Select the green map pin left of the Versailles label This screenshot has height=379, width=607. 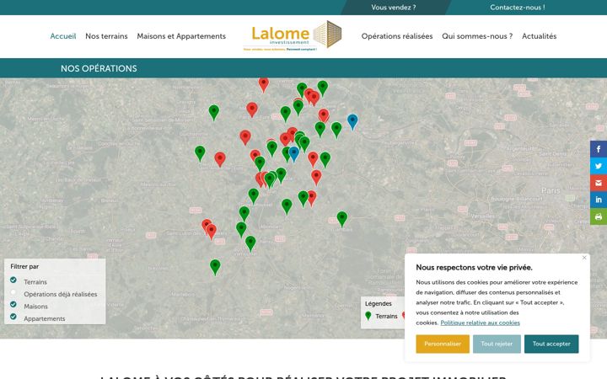click(341, 218)
